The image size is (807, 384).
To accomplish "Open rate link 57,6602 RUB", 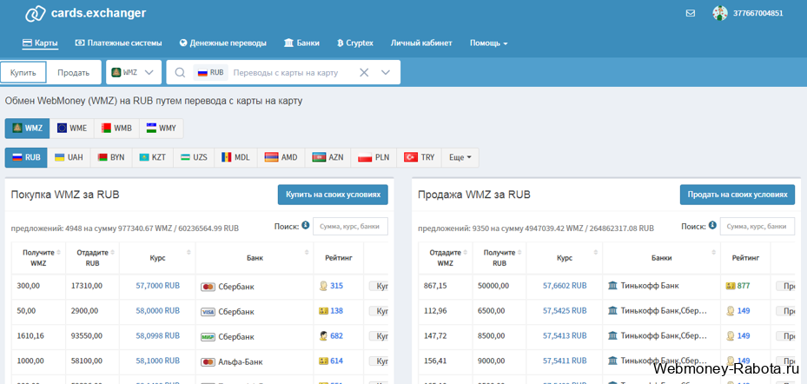I will [x=565, y=285].
